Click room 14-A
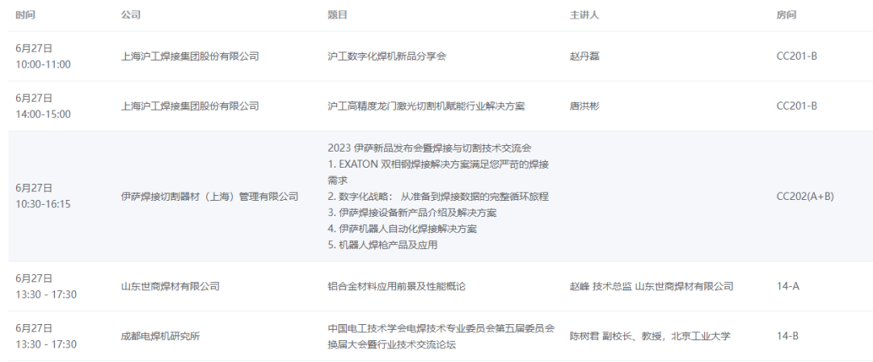The width and height of the screenshot is (873, 362). click(787, 286)
